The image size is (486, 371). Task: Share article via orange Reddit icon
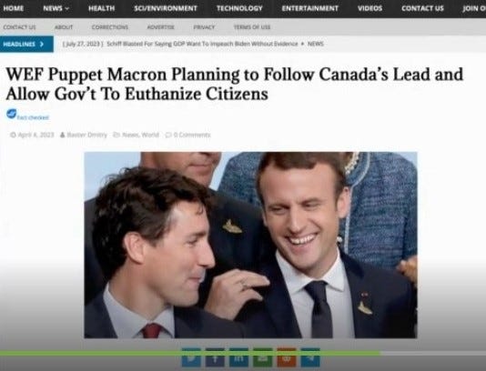coord(287,357)
